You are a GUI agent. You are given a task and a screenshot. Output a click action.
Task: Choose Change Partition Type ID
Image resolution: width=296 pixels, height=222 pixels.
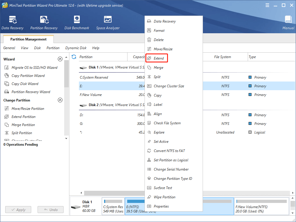pos(174,179)
